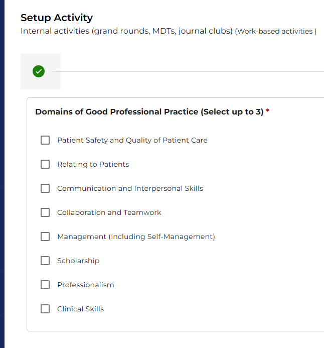Tick the Relating to Patients checkbox
Viewport: 324px width, 348px height.
(45, 164)
